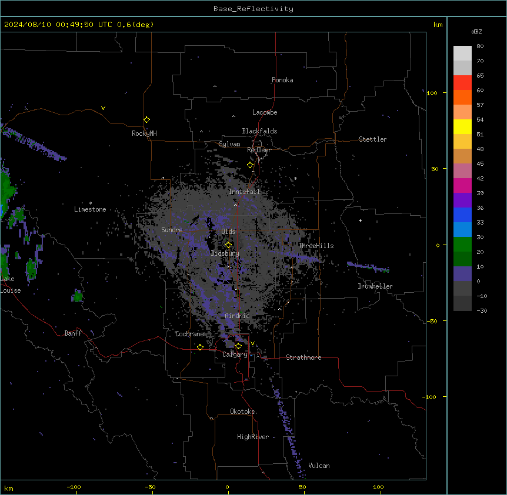
Task: Select the Sylvan label
Action: click(x=229, y=144)
